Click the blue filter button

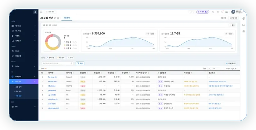click(x=80, y=63)
